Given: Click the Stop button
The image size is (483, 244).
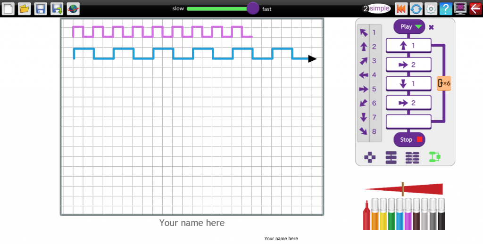Looking at the screenshot, I should (409, 140).
